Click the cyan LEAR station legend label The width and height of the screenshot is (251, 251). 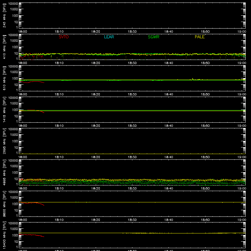point(109,37)
